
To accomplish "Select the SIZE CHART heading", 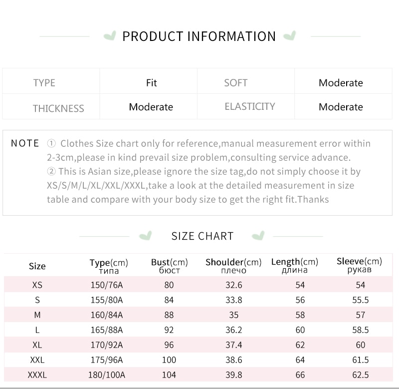I will pyautogui.click(x=202, y=236).
